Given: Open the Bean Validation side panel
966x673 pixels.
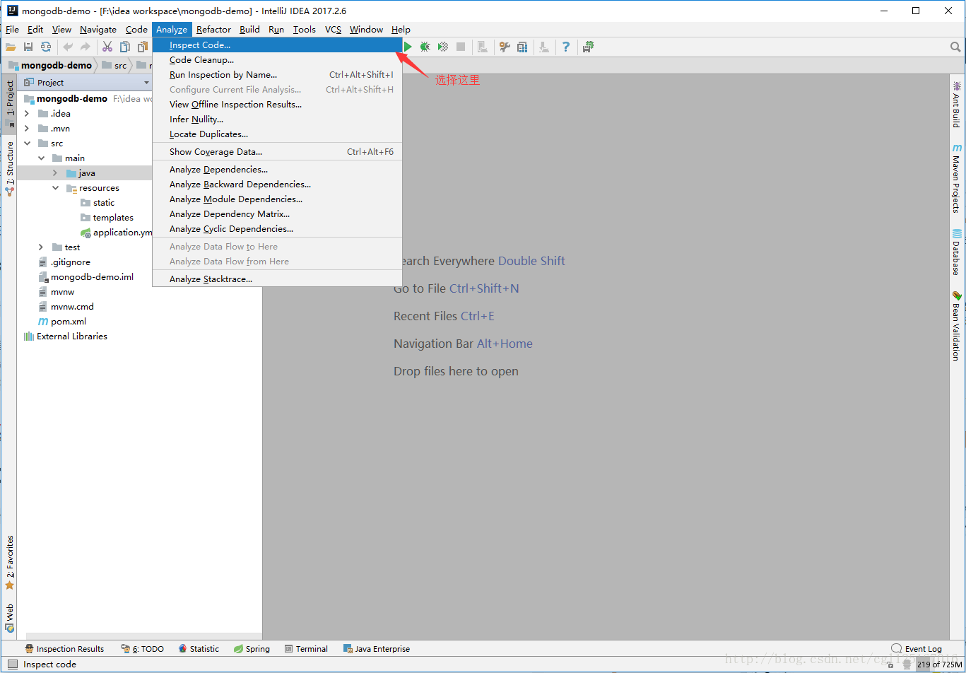Looking at the screenshot, I should pos(957,326).
